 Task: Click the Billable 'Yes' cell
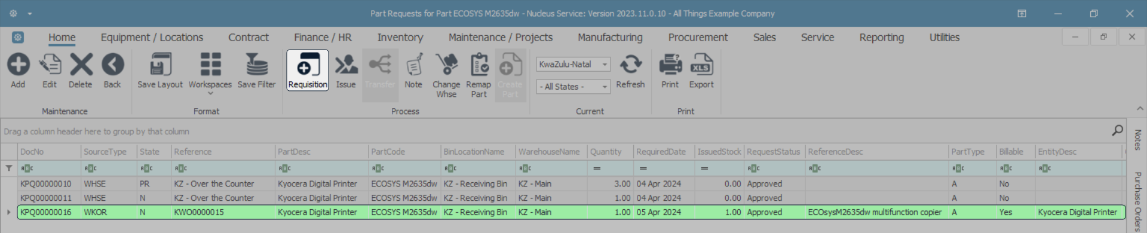click(1015, 212)
